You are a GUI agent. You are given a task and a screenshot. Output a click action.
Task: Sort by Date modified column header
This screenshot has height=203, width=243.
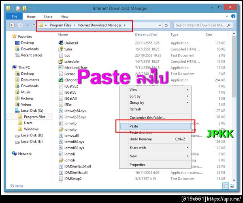[x=146, y=35]
